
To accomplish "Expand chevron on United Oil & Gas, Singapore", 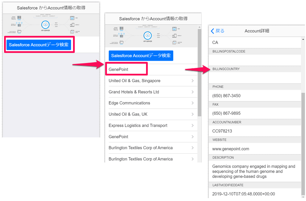I will click(x=193, y=81).
